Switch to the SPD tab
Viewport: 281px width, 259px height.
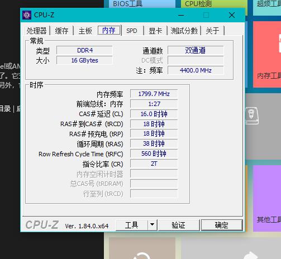(x=132, y=31)
